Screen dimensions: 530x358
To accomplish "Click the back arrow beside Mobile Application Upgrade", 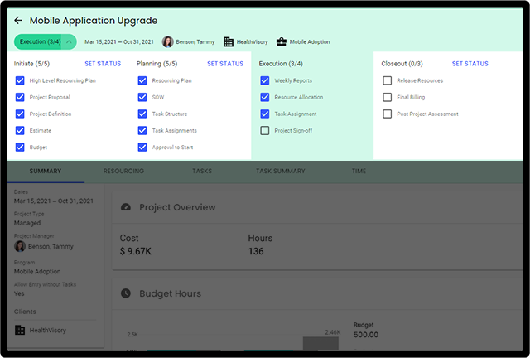I will point(18,20).
